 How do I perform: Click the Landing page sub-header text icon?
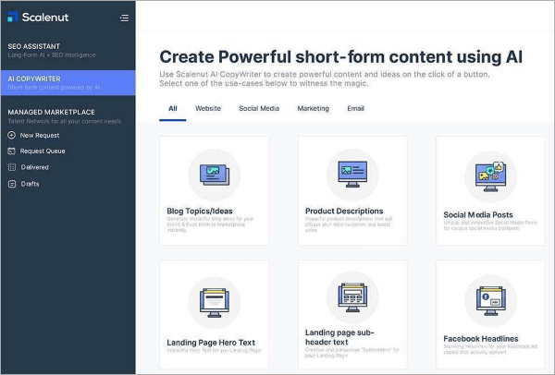352,297
